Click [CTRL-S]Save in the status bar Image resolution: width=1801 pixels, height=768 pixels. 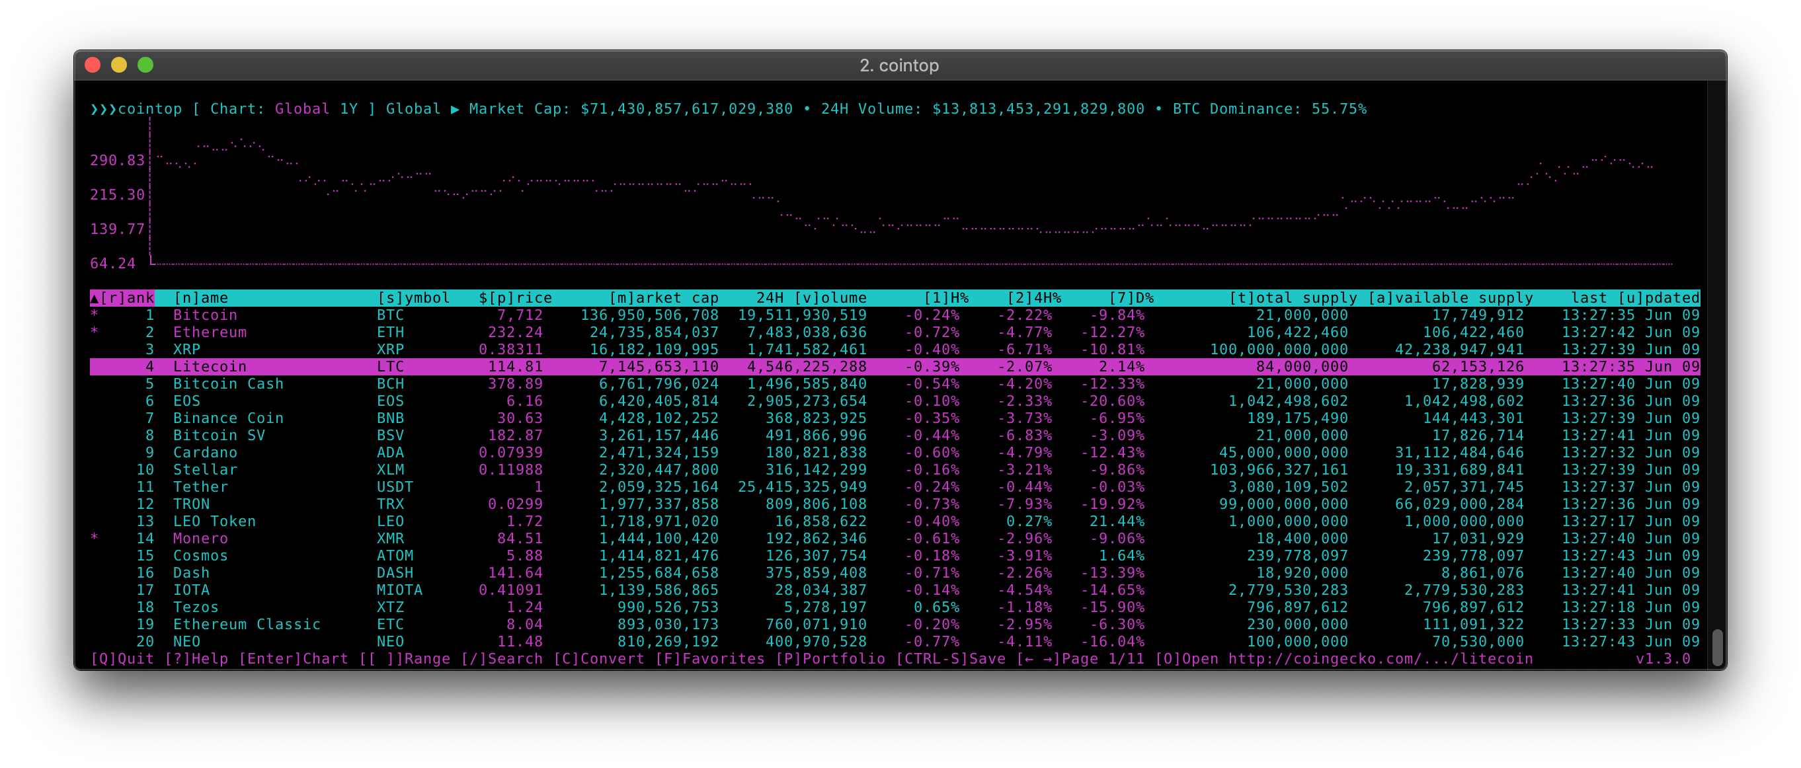(x=950, y=659)
